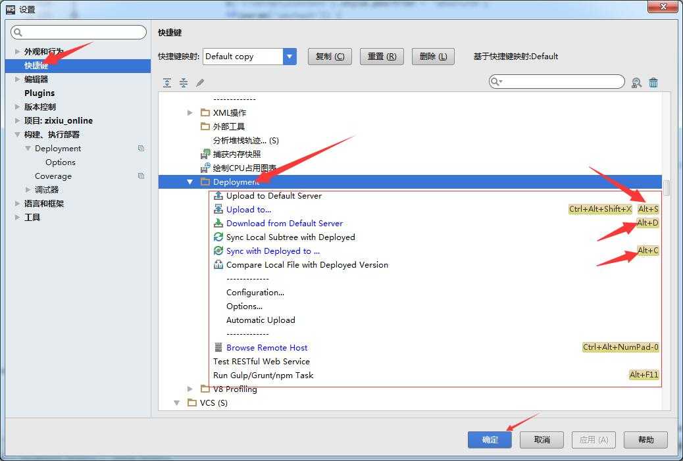
Task: Click the Browse Remote Host icon
Action: tap(218, 347)
